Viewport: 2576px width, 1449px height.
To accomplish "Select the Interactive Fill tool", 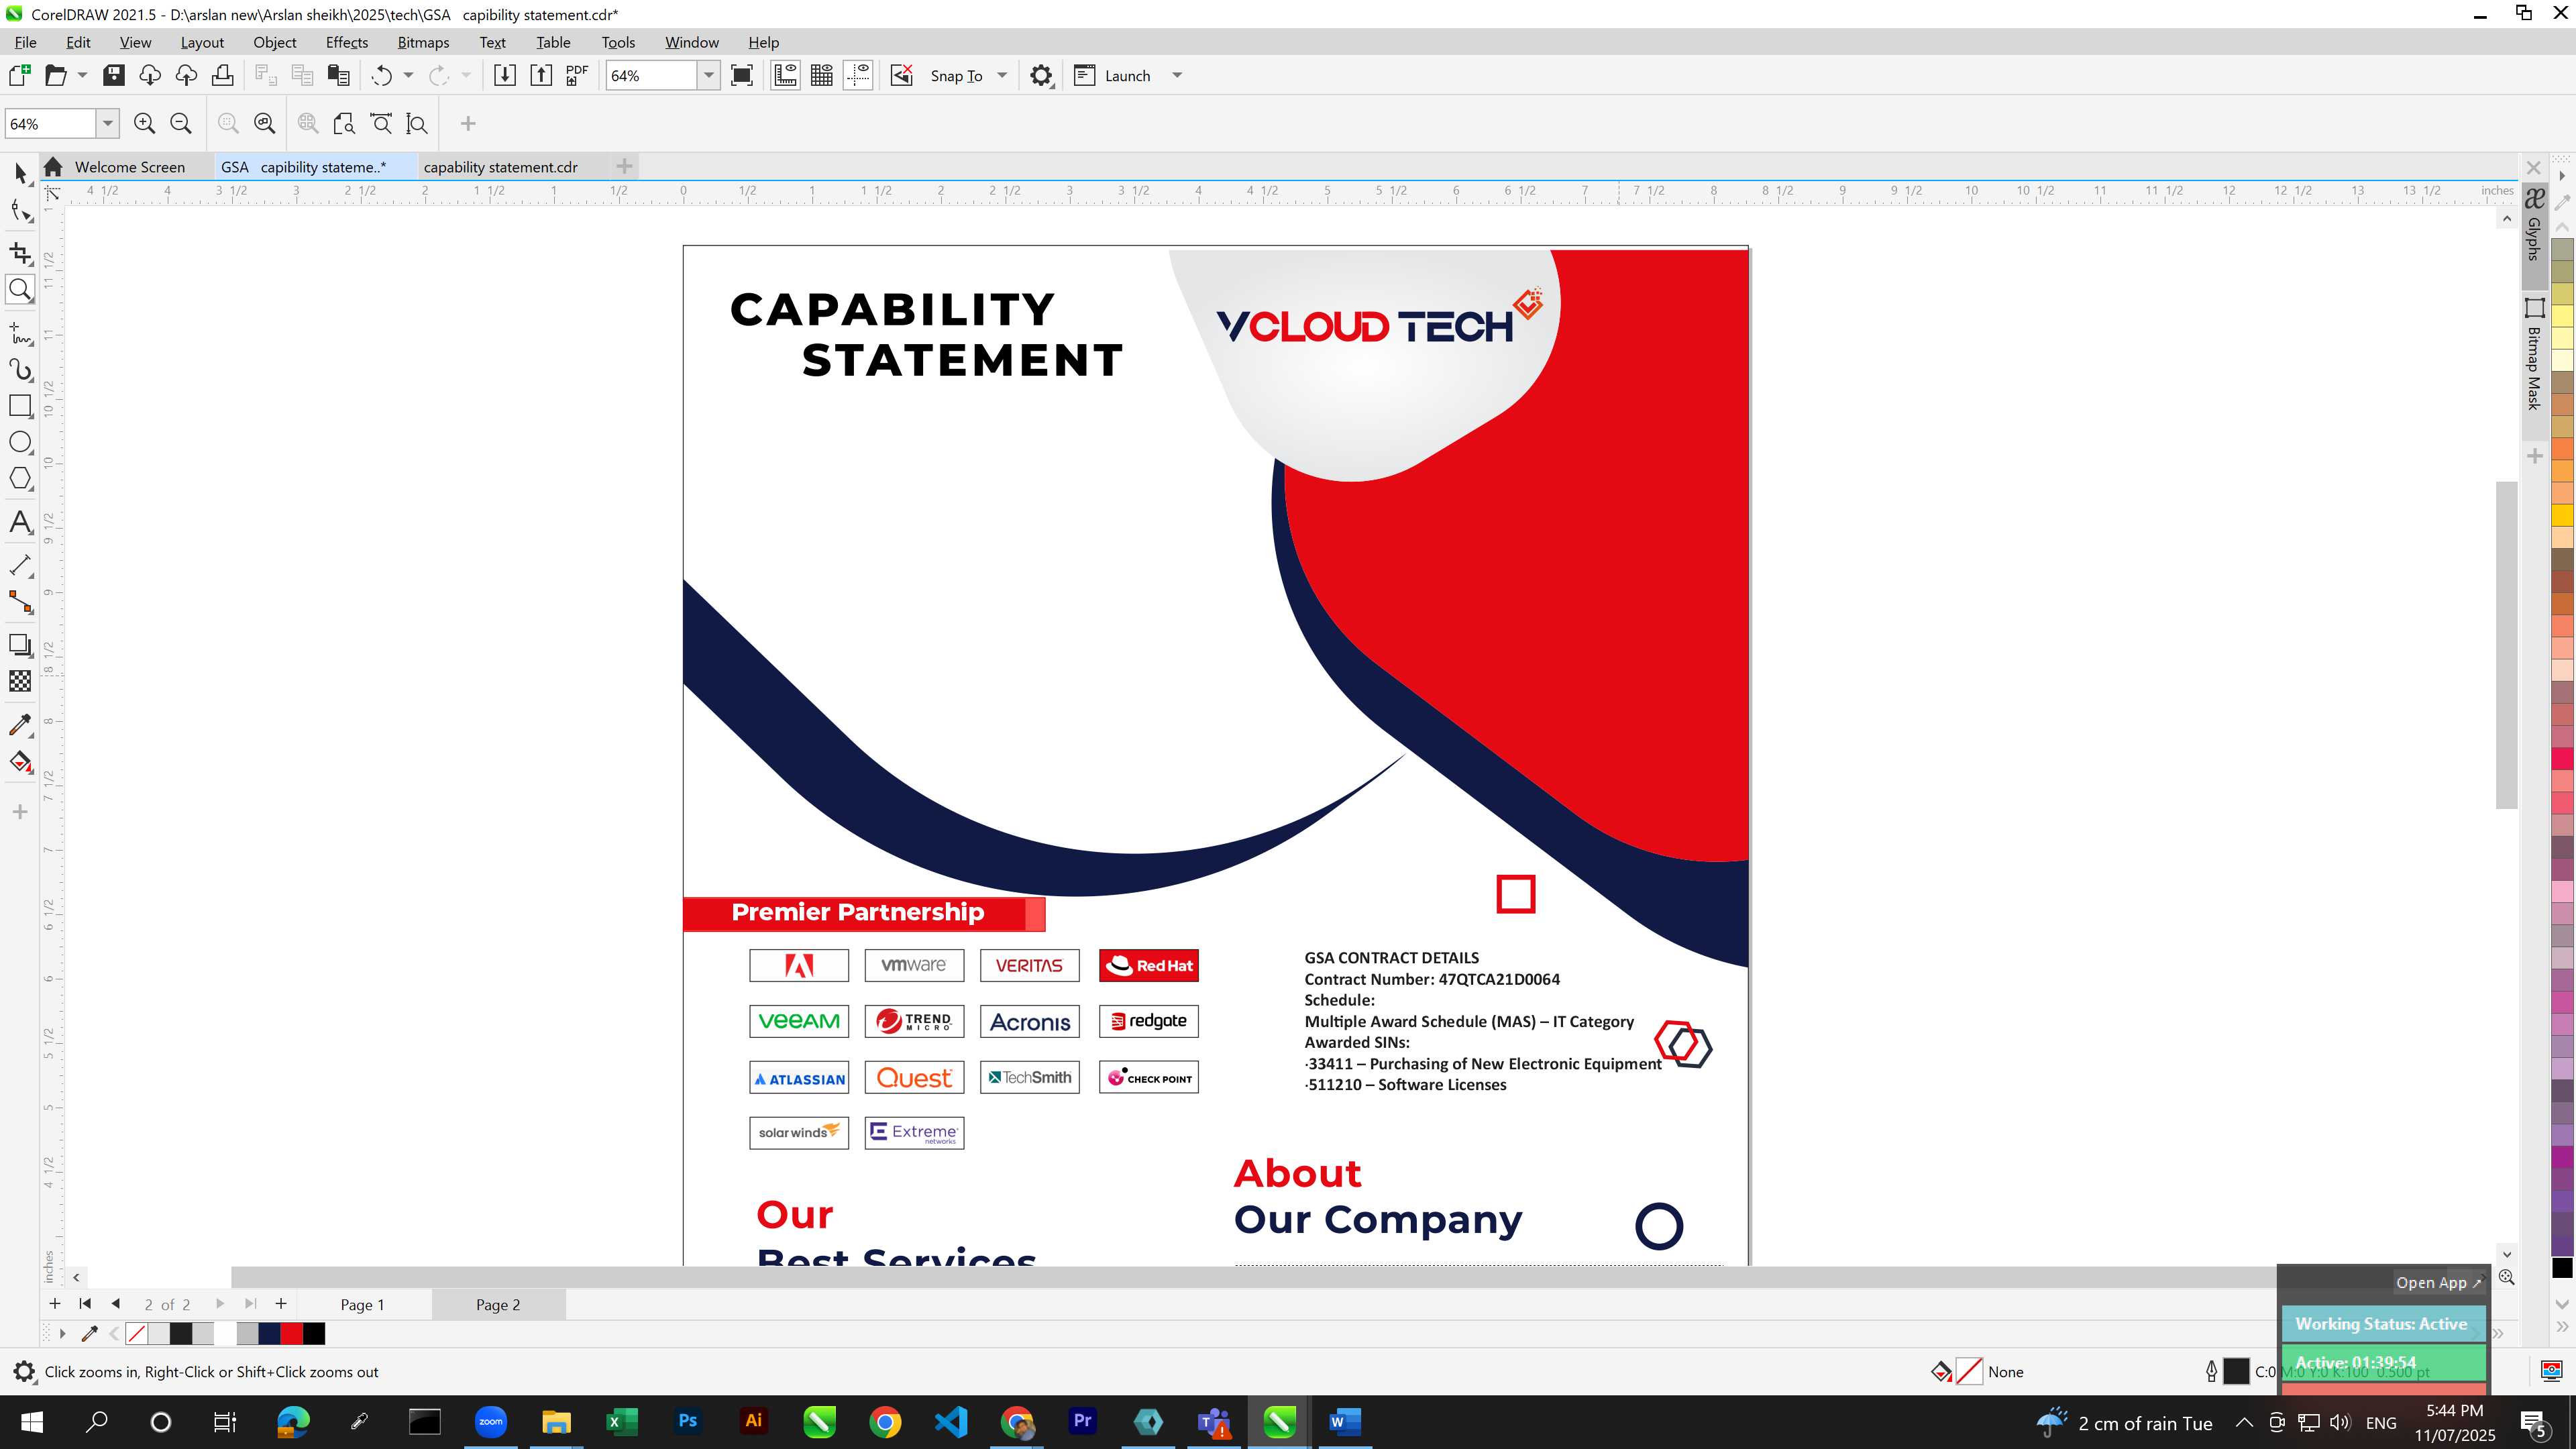I will (x=20, y=762).
